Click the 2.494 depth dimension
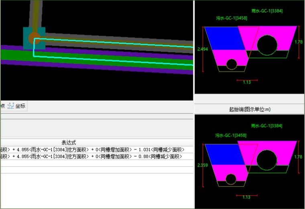The image size is (305, 209). 203,49
